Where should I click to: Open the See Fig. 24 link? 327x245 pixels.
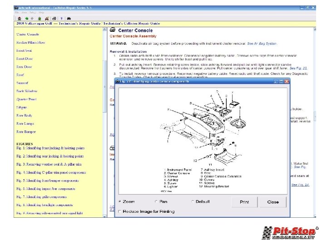point(300,185)
